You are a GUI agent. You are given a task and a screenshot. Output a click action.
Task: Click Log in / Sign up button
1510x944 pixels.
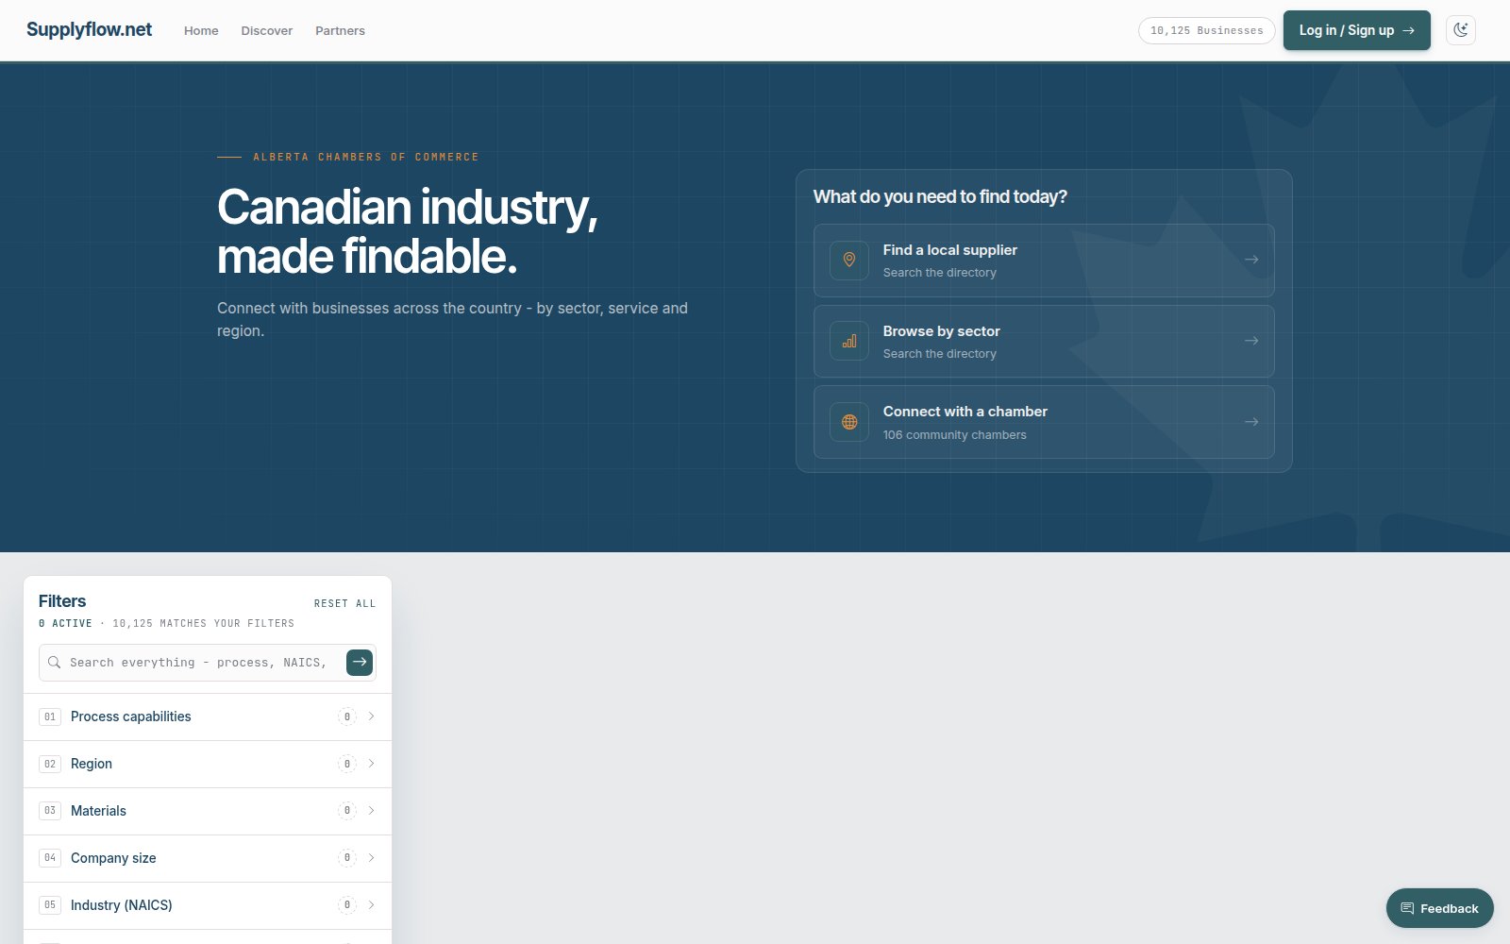pyautogui.click(x=1357, y=30)
